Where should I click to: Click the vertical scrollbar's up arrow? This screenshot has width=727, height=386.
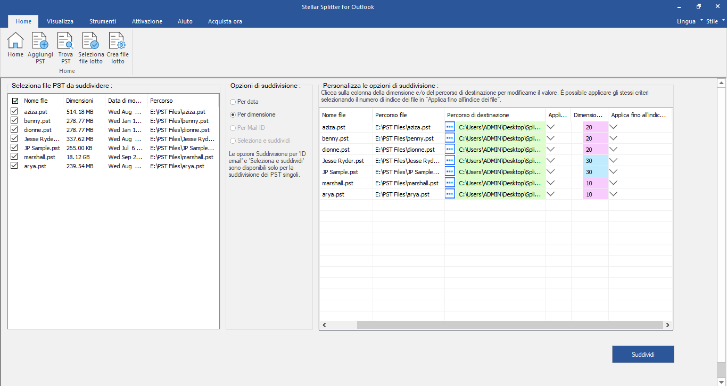click(722, 83)
